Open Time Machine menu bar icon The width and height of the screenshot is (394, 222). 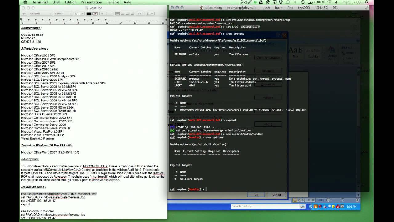[x=303, y=2]
